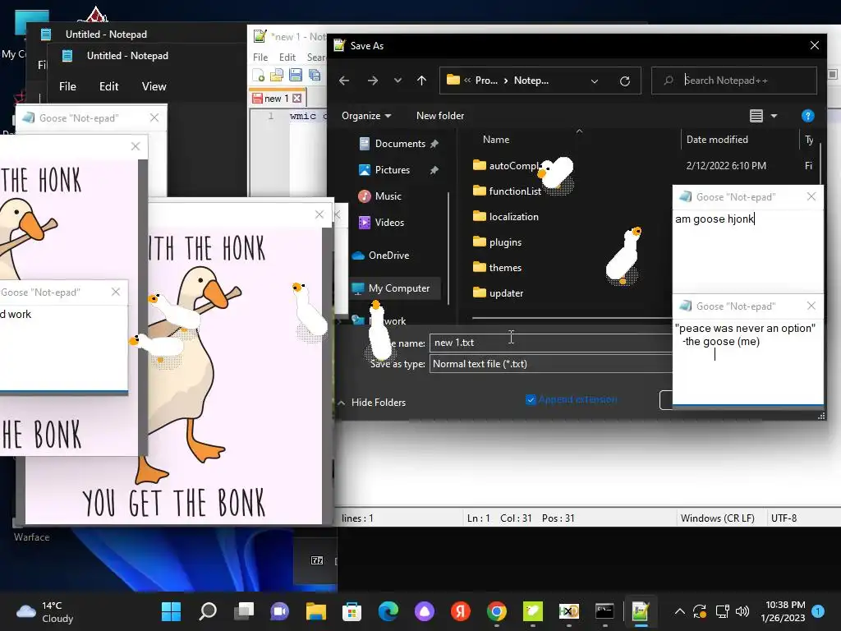Image resolution: width=841 pixels, height=631 pixels.
Task: Open the purple Alice assistant taskbar icon
Action: click(425, 611)
